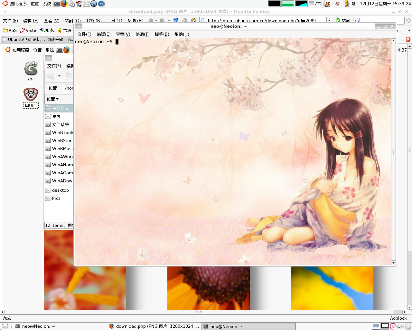Reload the page in Firefox
Viewport: 412px width, 330px height.
175,20
